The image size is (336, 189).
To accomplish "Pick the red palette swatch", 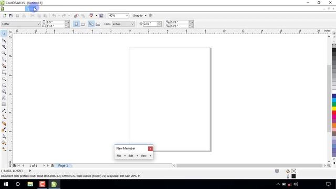I will pyautogui.click(x=334, y=113).
